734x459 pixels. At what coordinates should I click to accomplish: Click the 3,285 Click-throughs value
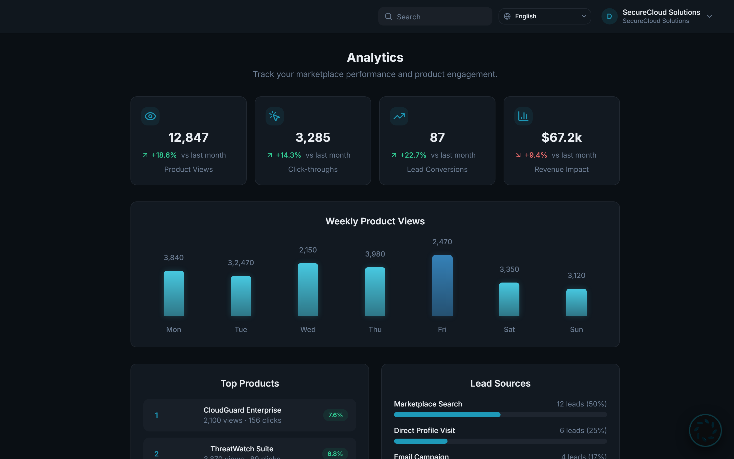(x=313, y=137)
